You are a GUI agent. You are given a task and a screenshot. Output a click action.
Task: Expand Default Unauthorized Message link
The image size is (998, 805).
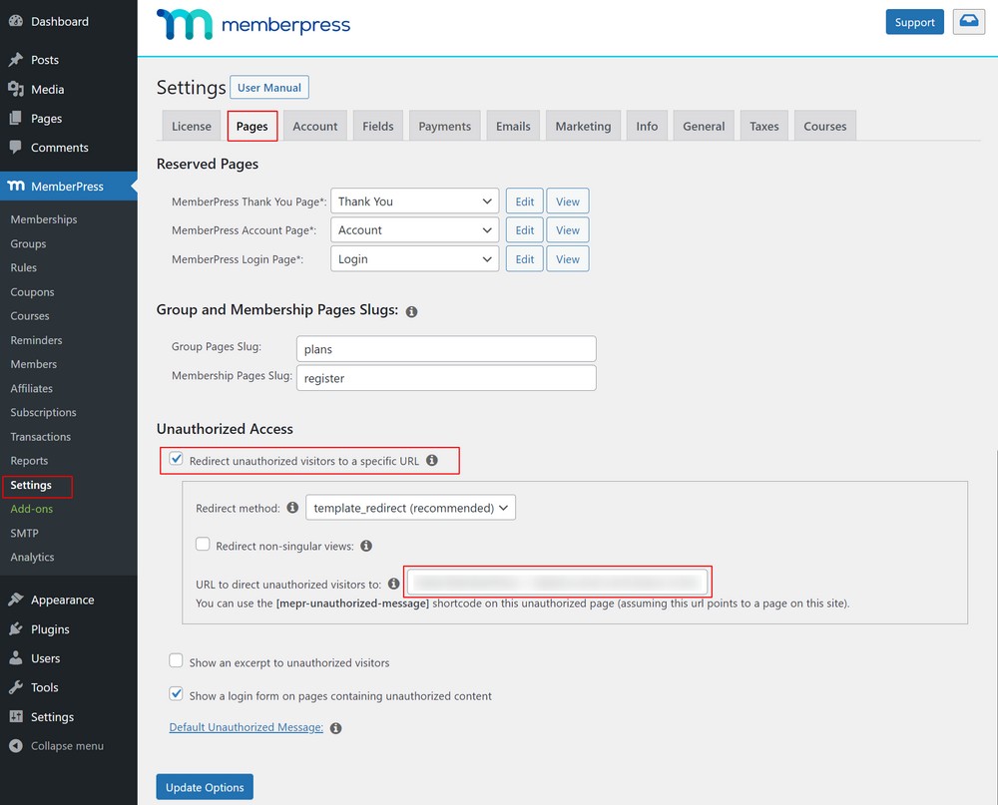click(247, 727)
